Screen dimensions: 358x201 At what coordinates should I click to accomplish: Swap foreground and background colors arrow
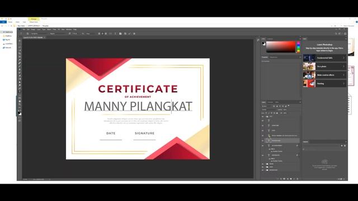pyautogui.click(x=21, y=111)
